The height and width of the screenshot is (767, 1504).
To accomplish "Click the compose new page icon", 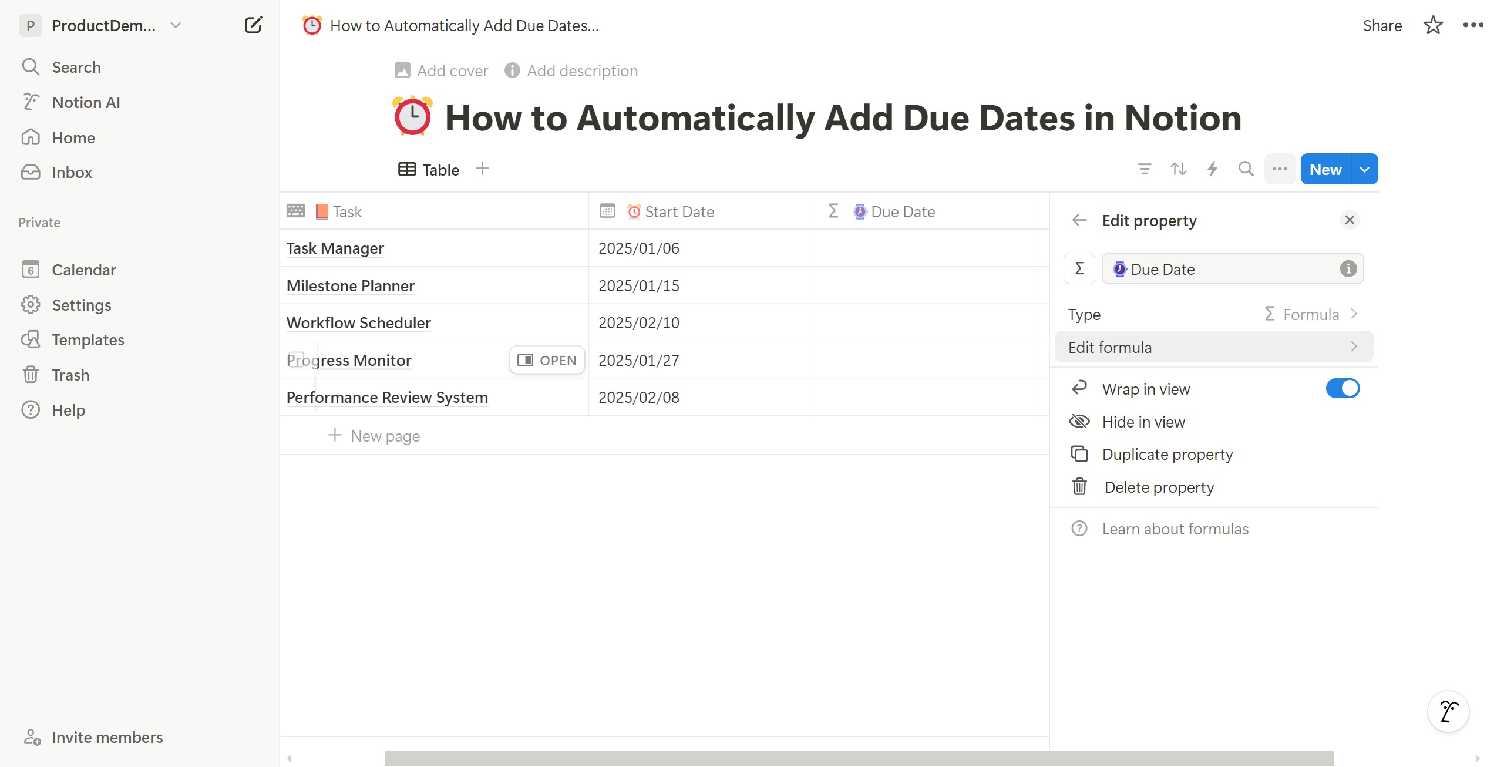I will point(253,25).
